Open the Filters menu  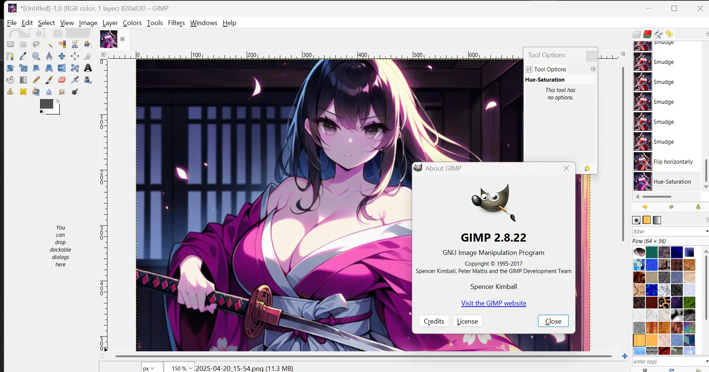pos(176,23)
